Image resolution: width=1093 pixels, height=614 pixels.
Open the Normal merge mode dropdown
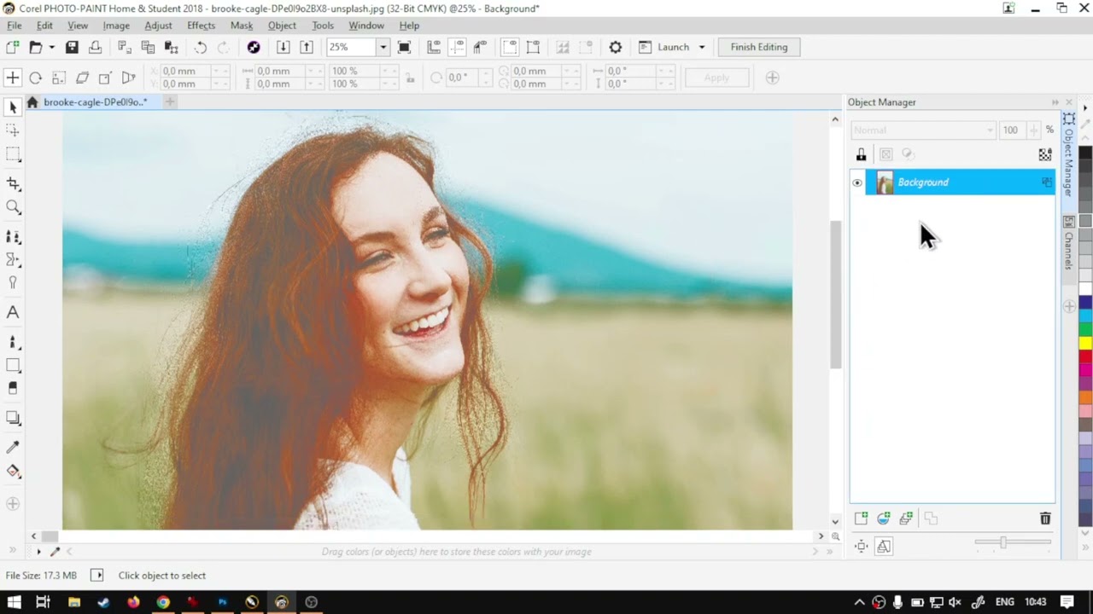tap(923, 130)
